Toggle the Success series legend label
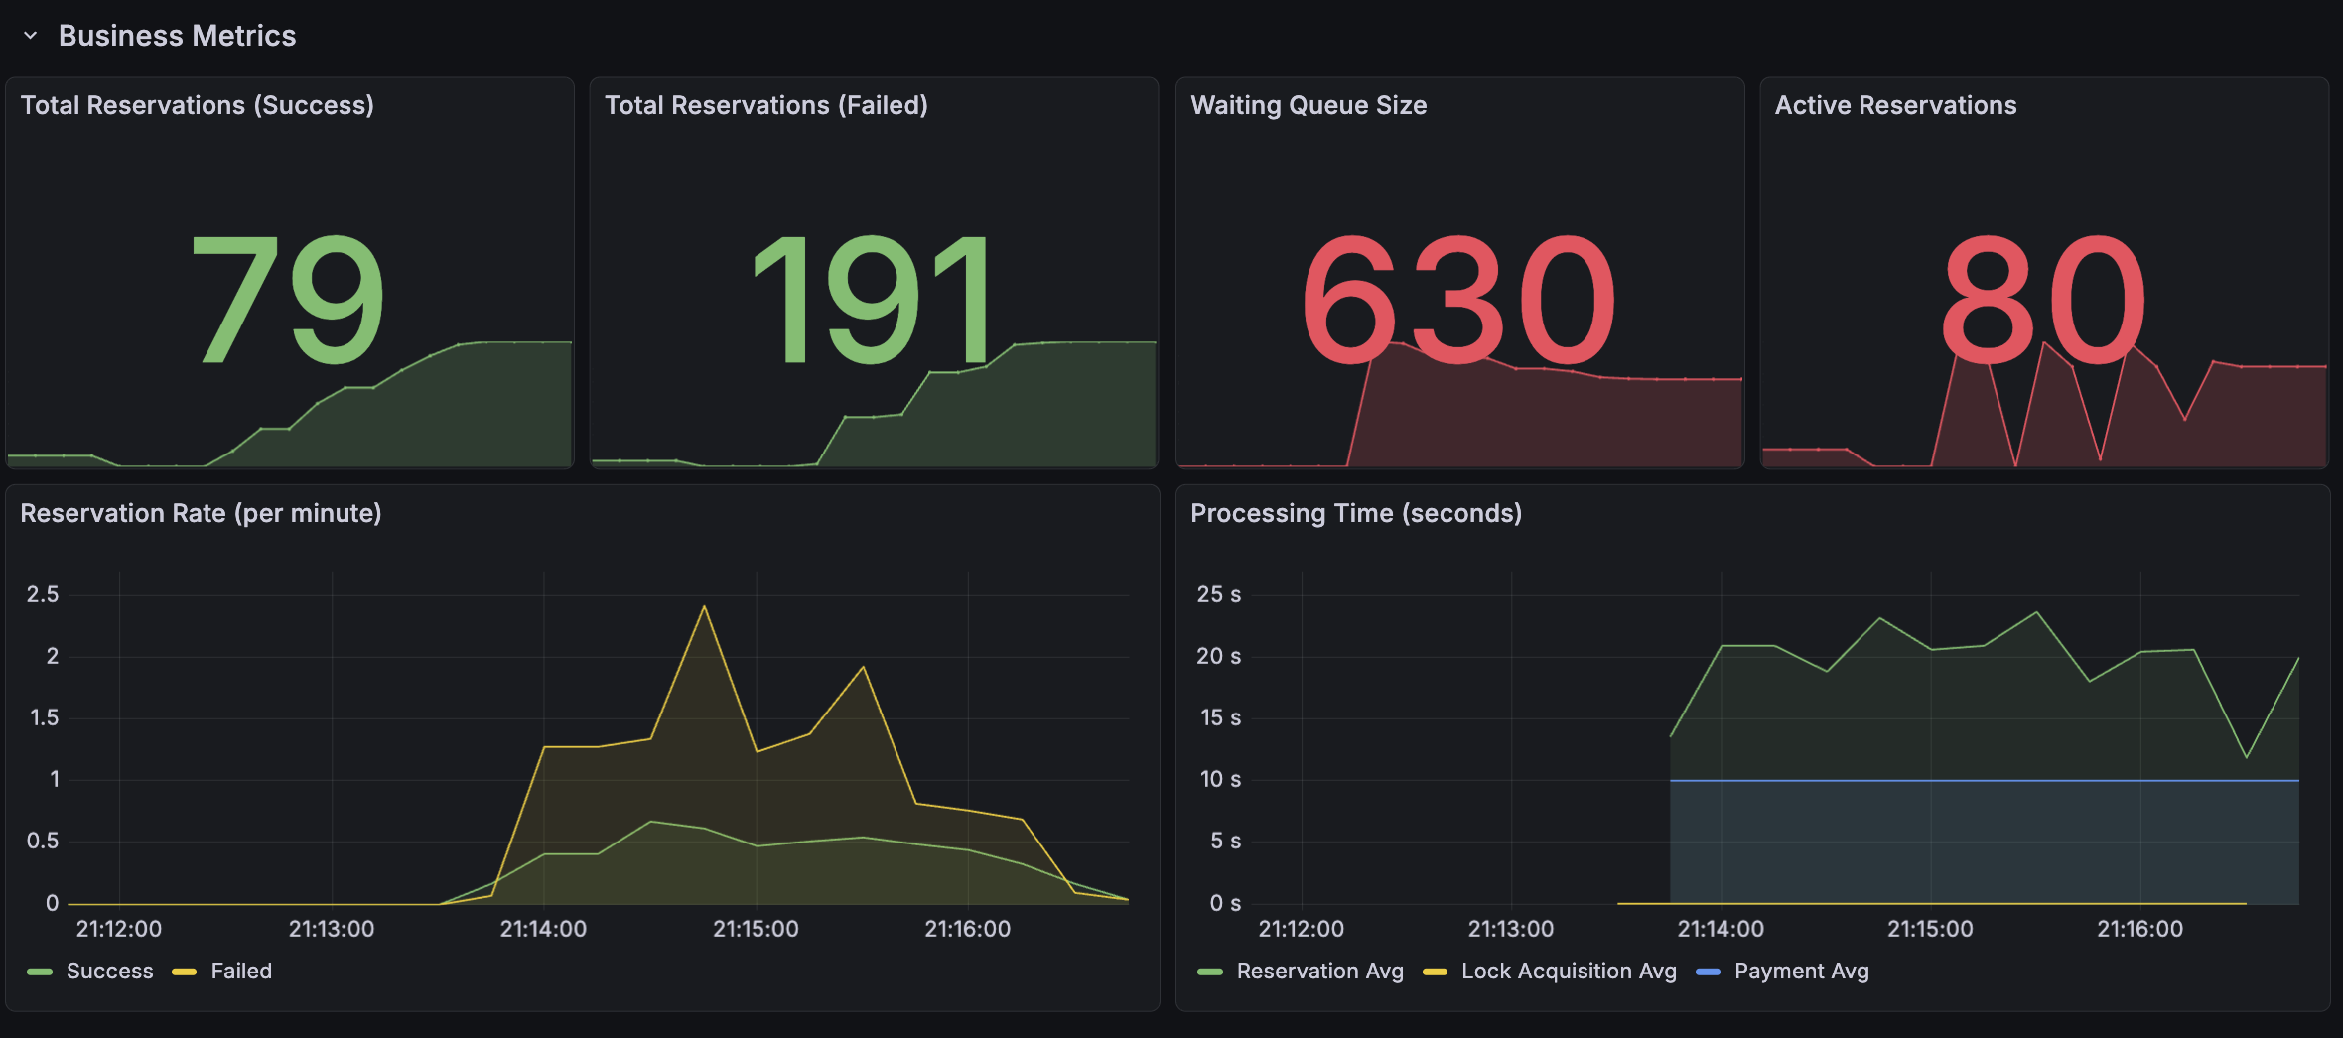 pyautogui.click(x=109, y=971)
